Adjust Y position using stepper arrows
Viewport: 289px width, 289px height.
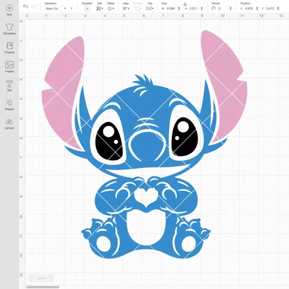[278, 8]
